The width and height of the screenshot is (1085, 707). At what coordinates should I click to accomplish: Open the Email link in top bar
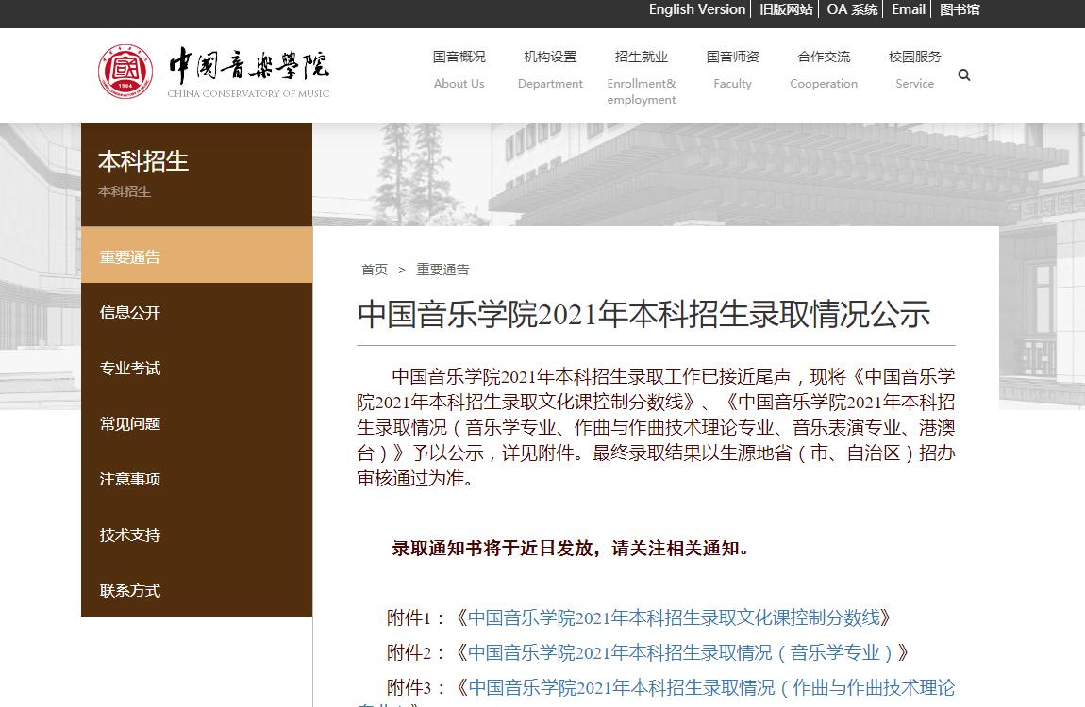click(908, 9)
